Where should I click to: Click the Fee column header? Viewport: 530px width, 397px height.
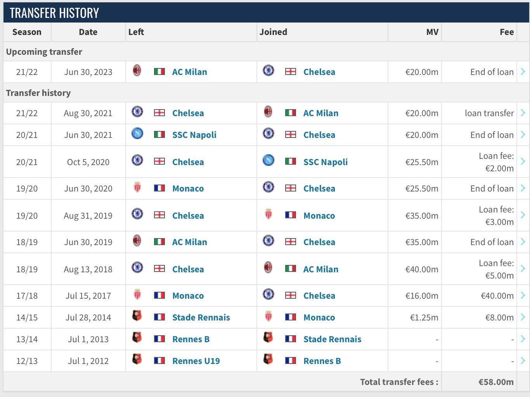click(507, 32)
